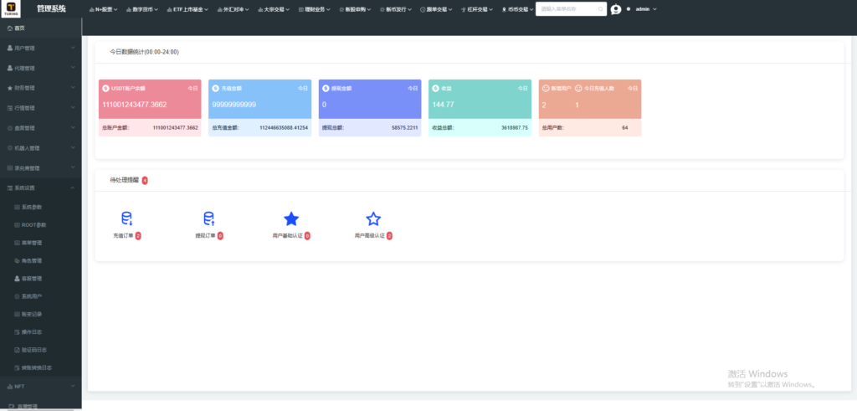Open the 理财业务 top menu
Screen dimensions: 857x411
click(315, 9)
